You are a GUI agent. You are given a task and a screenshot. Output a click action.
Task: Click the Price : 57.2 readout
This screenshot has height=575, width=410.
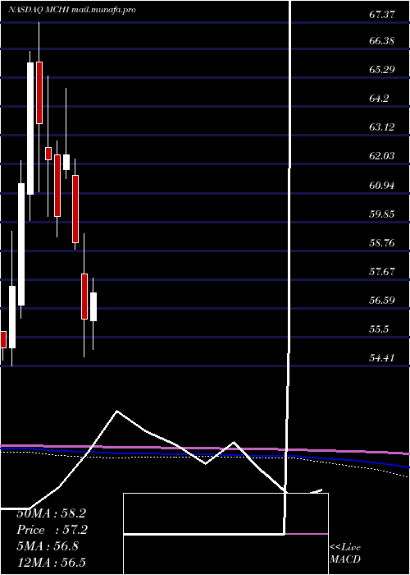click(51, 530)
